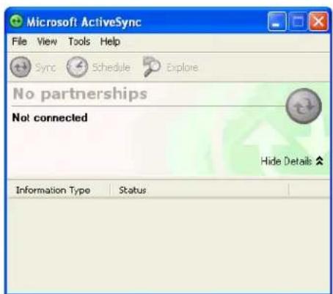Click the Information Type column header

point(59,190)
